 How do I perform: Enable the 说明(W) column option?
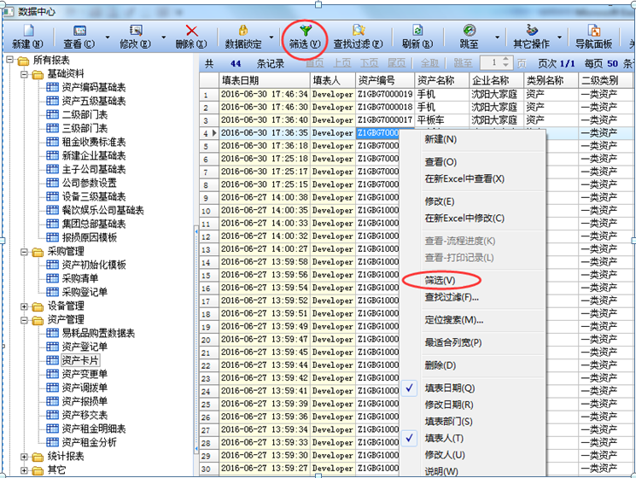pyautogui.click(x=441, y=471)
